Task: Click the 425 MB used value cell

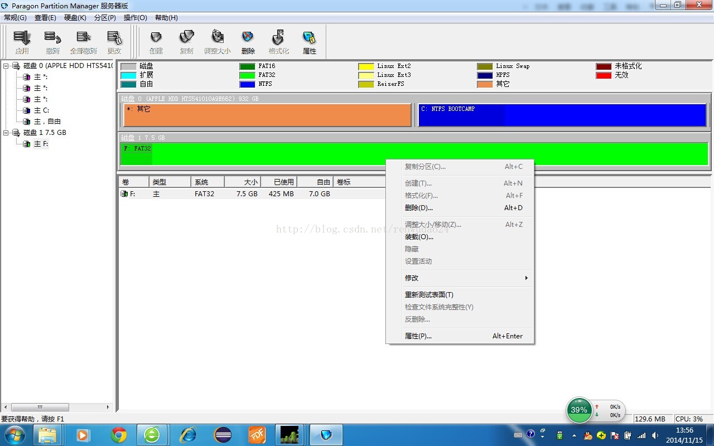Action: click(281, 194)
